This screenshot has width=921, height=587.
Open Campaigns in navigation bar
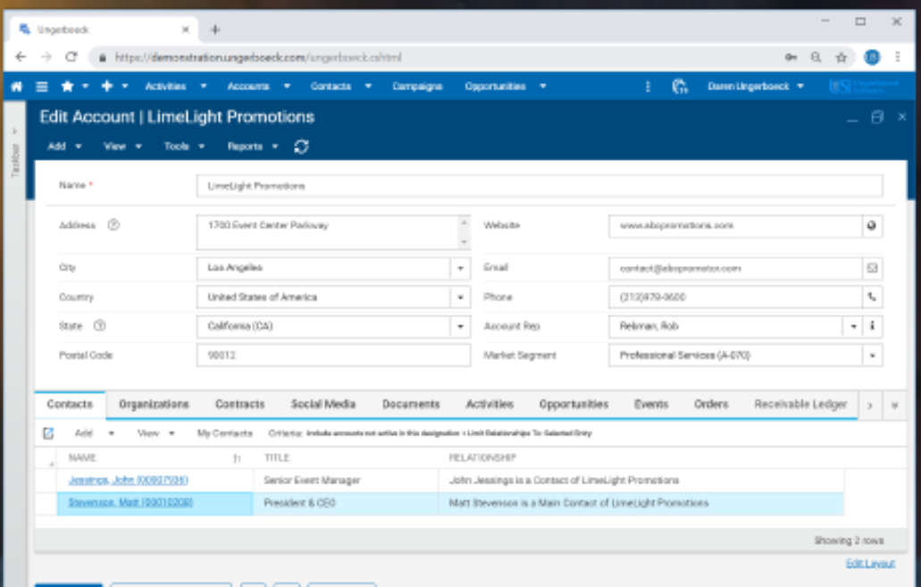click(417, 87)
